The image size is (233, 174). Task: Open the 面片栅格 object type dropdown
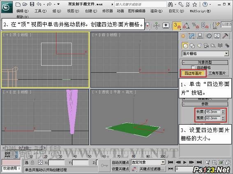tap(226, 53)
